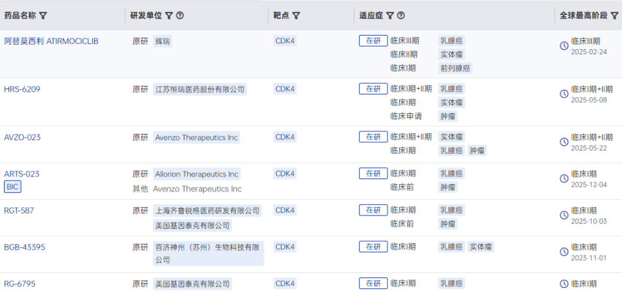
Task: Filter the 靶点 column
Action: pyautogui.click(x=296, y=16)
